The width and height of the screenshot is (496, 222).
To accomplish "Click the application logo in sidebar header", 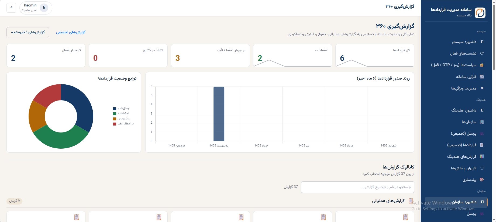I will [480, 13].
